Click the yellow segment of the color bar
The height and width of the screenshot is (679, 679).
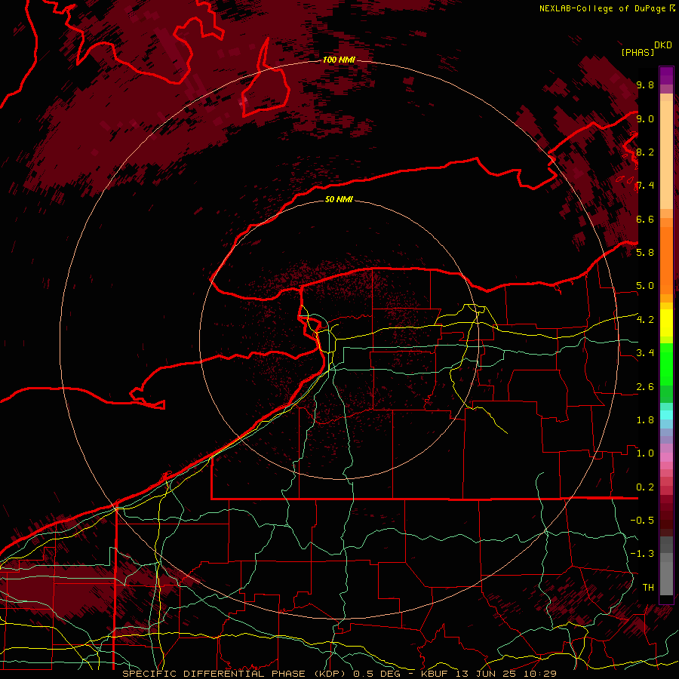(x=666, y=323)
